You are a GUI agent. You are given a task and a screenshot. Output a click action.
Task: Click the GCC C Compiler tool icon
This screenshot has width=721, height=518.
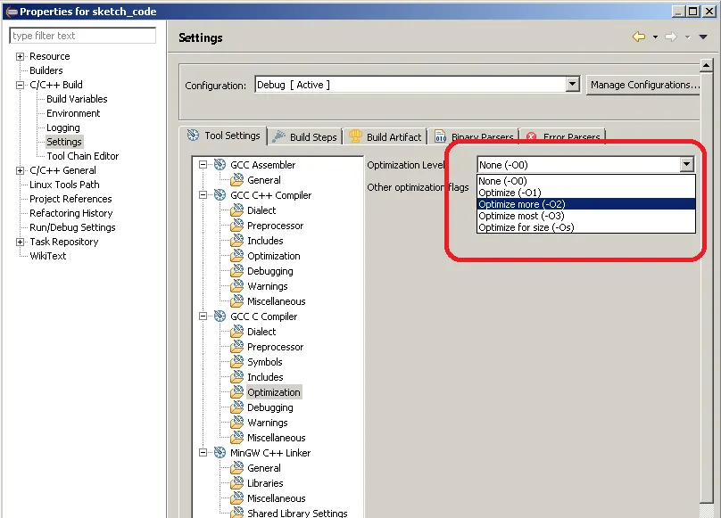click(220, 317)
